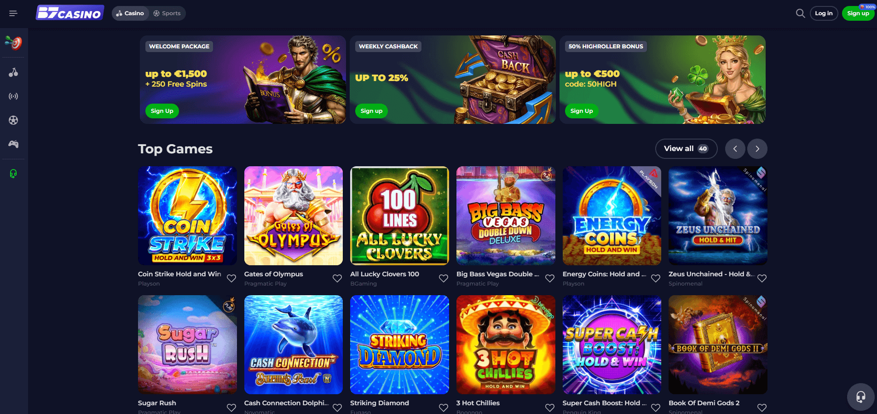Show next Top Games with right chevron
The height and width of the screenshot is (414, 877).
point(757,149)
